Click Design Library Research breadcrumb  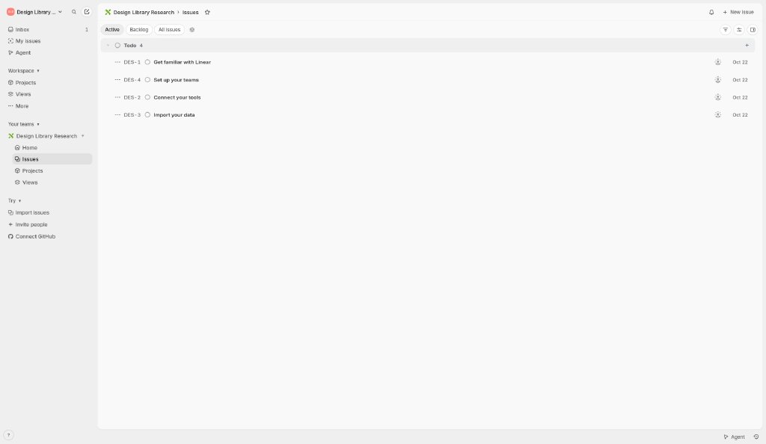139,12
